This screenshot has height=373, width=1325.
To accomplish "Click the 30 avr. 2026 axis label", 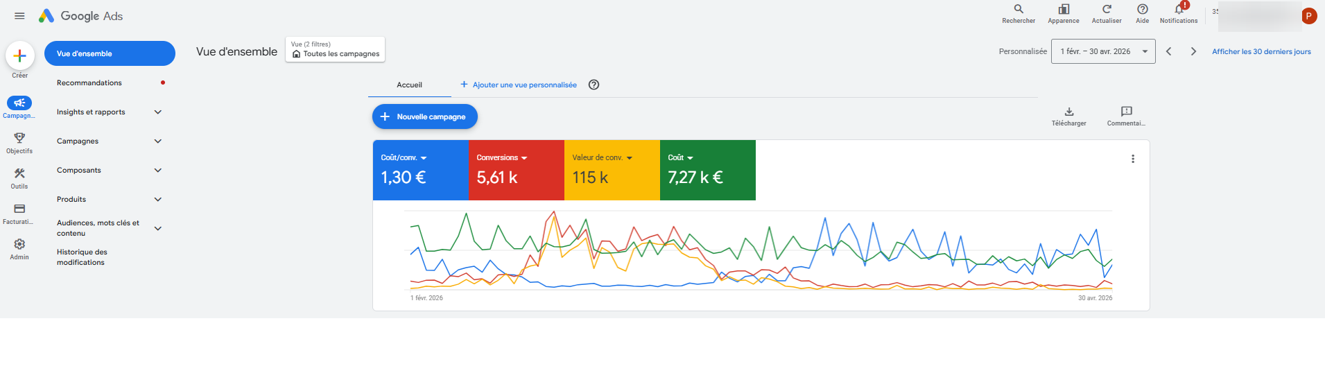I will tap(1095, 298).
